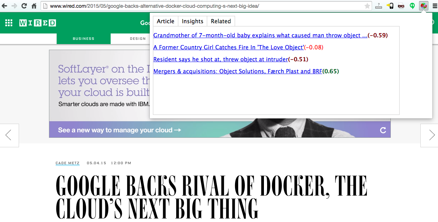Open Mergers & acquisitions Object Solutions link
This screenshot has width=438, height=222.
[x=238, y=71]
